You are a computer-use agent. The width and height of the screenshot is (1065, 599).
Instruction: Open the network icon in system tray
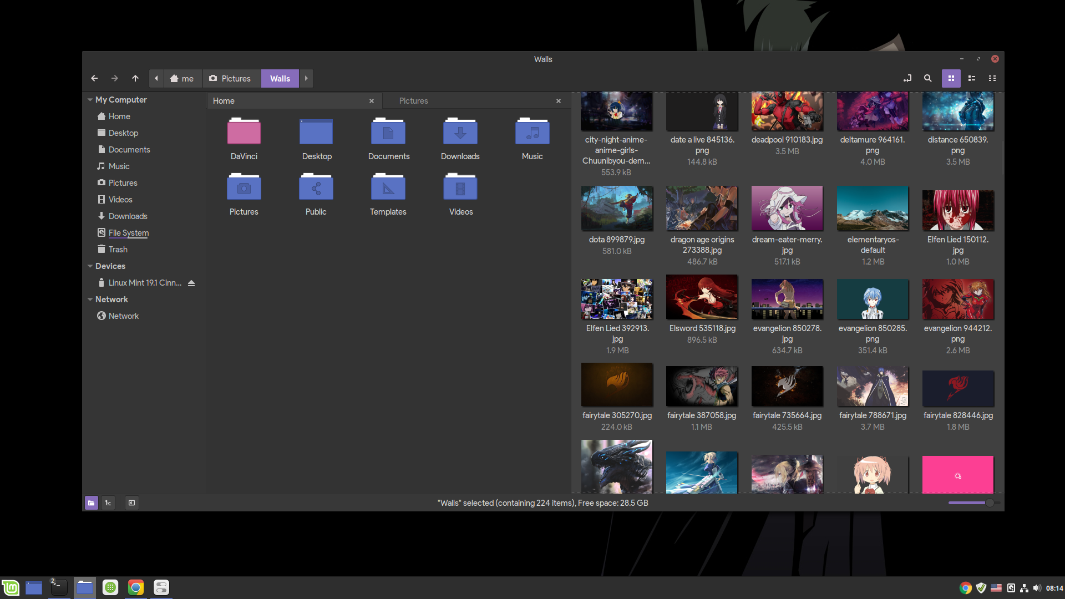click(1025, 588)
